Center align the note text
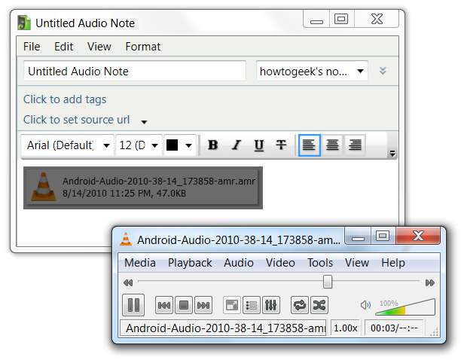Screen dimensions: 461x360 [332, 145]
